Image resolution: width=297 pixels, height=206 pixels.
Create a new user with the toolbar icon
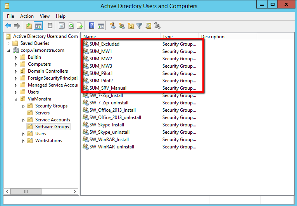click(x=112, y=26)
